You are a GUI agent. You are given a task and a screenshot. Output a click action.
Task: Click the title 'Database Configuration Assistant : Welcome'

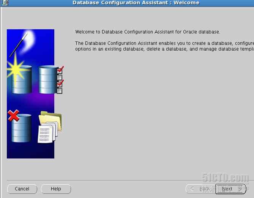[136, 3]
